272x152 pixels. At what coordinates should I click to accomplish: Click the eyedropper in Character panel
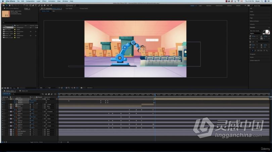[x=264, y=31]
